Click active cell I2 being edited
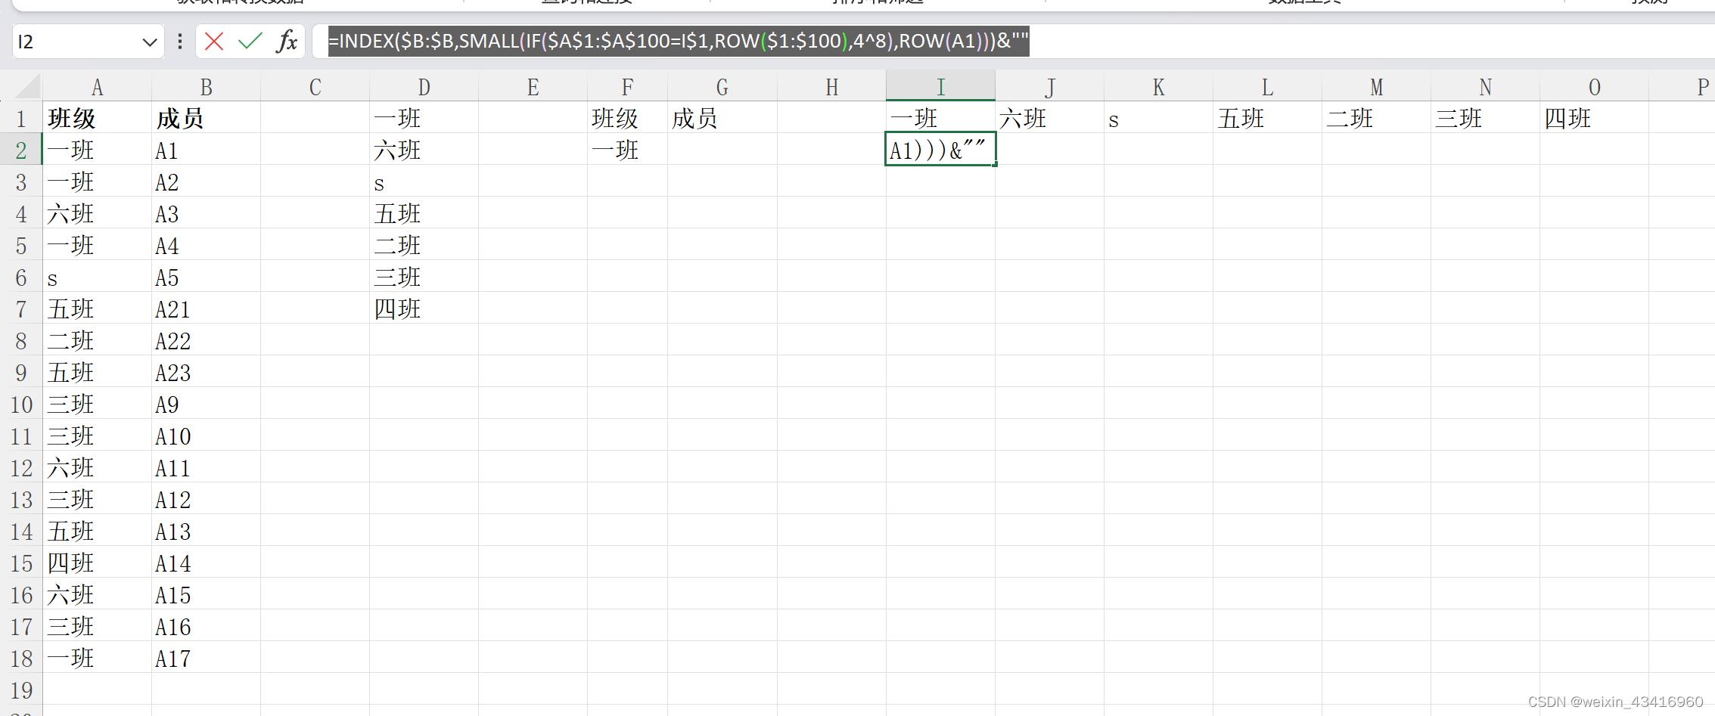The width and height of the screenshot is (1715, 716). tap(940, 150)
